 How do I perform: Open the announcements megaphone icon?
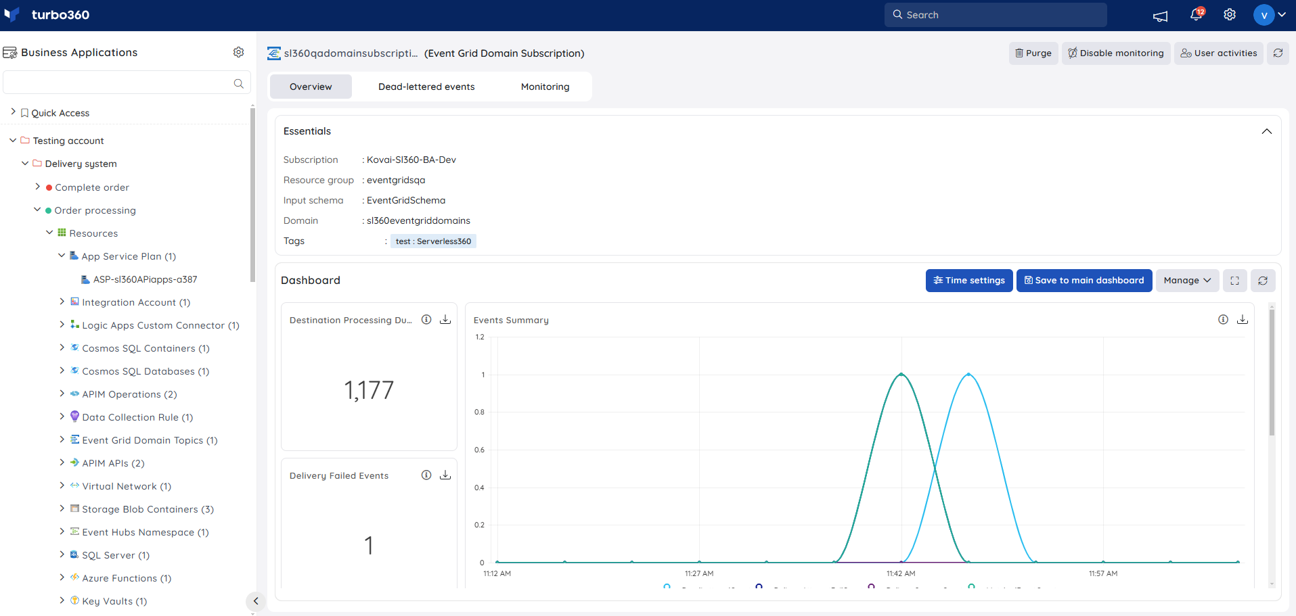[x=1160, y=16]
